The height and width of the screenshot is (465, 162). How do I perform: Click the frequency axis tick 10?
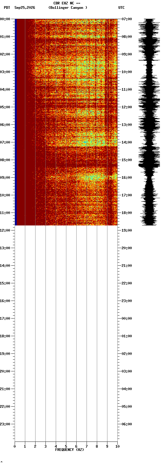point(117,447)
